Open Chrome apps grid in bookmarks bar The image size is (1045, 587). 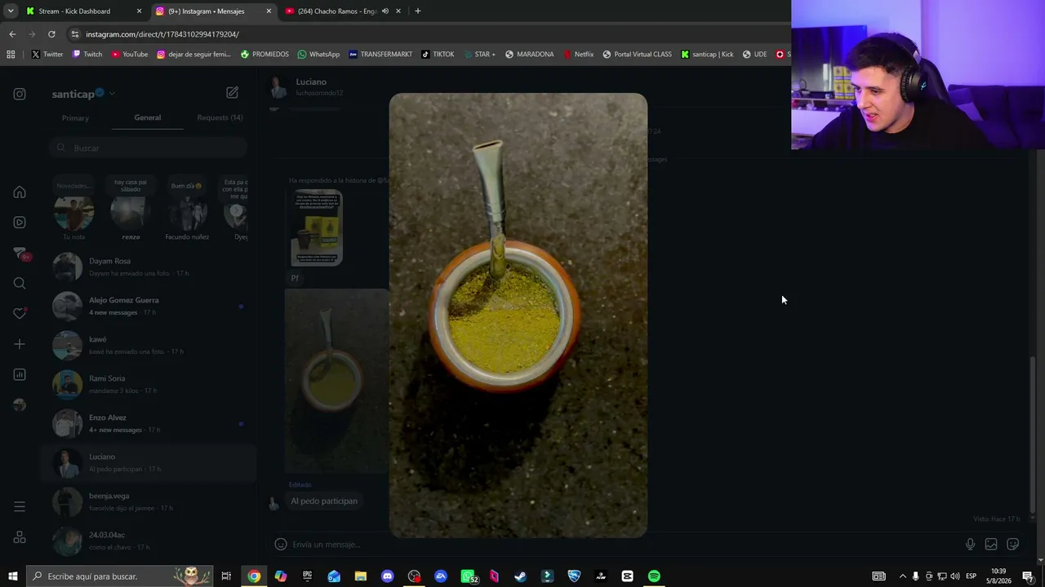pyautogui.click(x=11, y=55)
